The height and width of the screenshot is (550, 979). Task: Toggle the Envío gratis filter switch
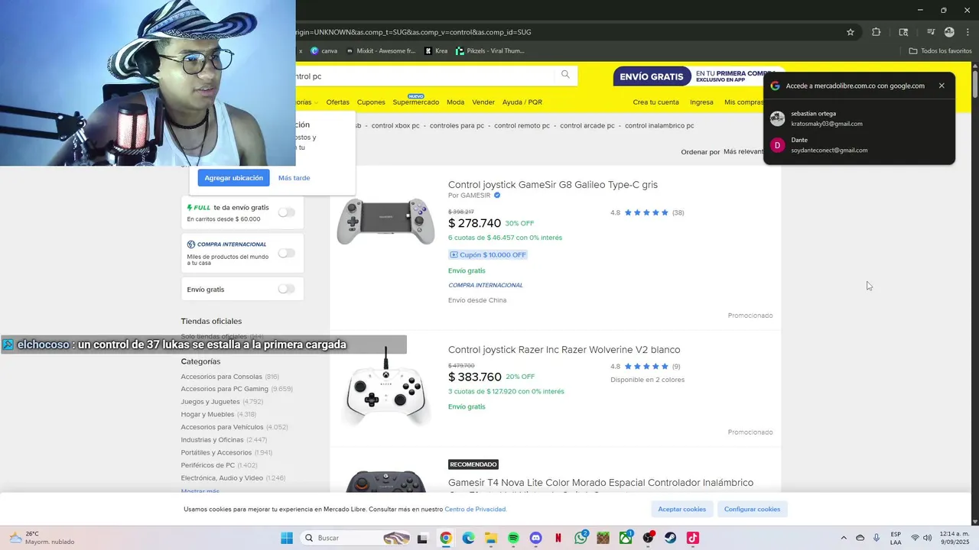pyautogui.click(x=286, y=289)
